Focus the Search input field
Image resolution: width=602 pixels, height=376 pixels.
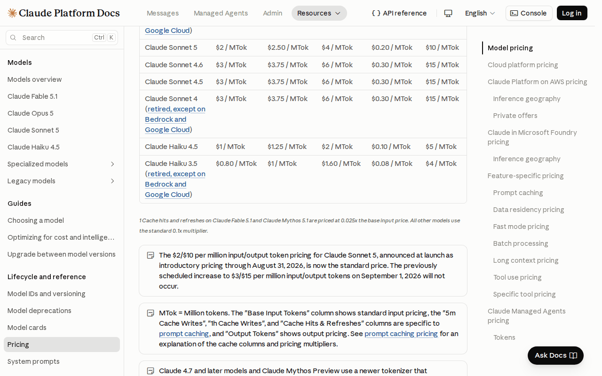(62, 38)
